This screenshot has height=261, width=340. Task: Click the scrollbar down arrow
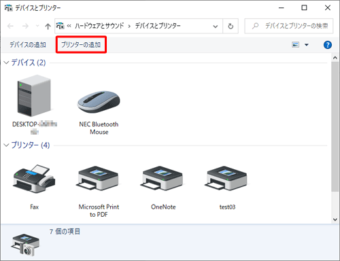(x=335, y=220)
